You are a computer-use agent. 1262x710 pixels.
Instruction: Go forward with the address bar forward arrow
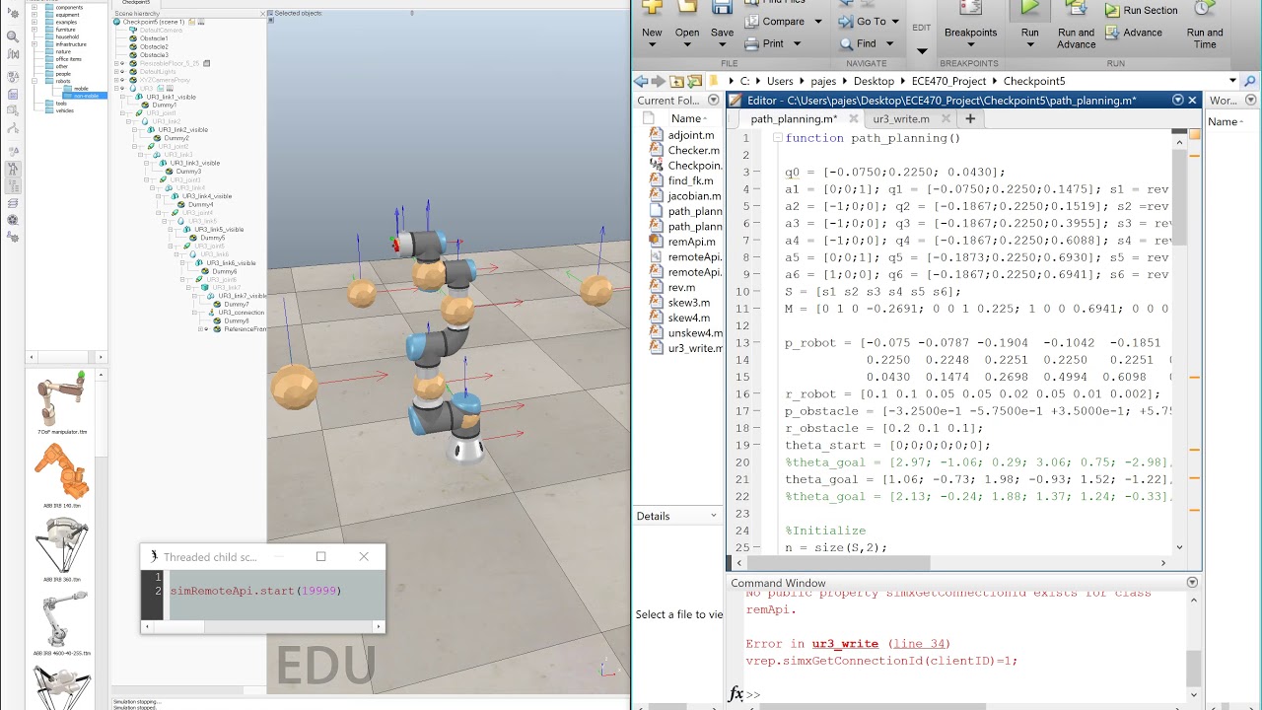[x=658, y=81]
